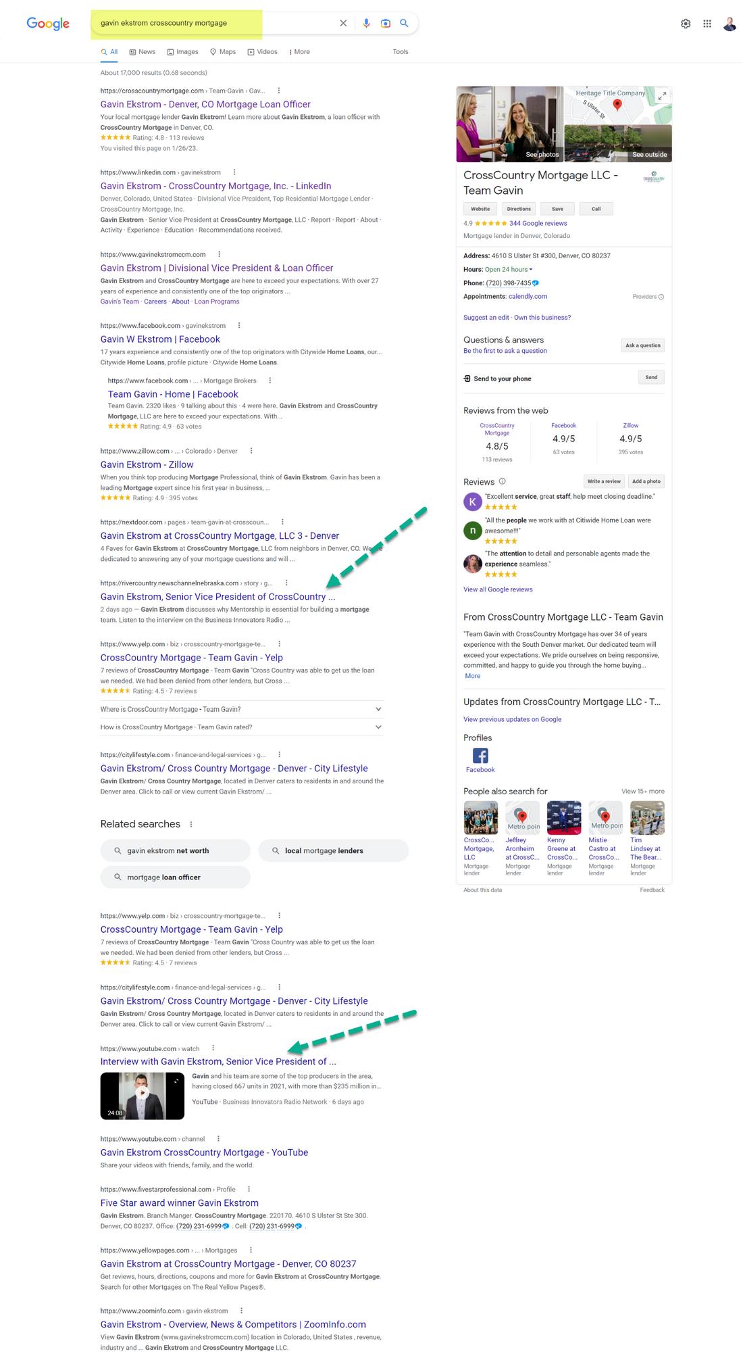Open the Google account profile avatar
Image resolution: width=743 pixels, height=1360 pixels.
[729, 24]
